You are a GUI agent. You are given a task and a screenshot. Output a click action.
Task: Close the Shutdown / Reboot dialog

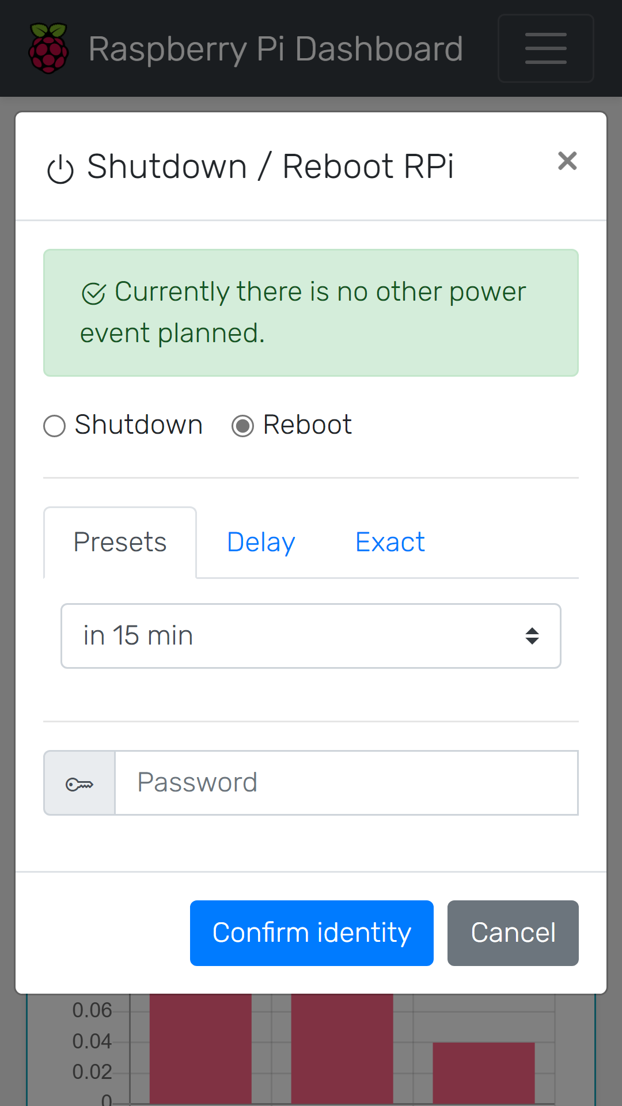coord(567,161)
